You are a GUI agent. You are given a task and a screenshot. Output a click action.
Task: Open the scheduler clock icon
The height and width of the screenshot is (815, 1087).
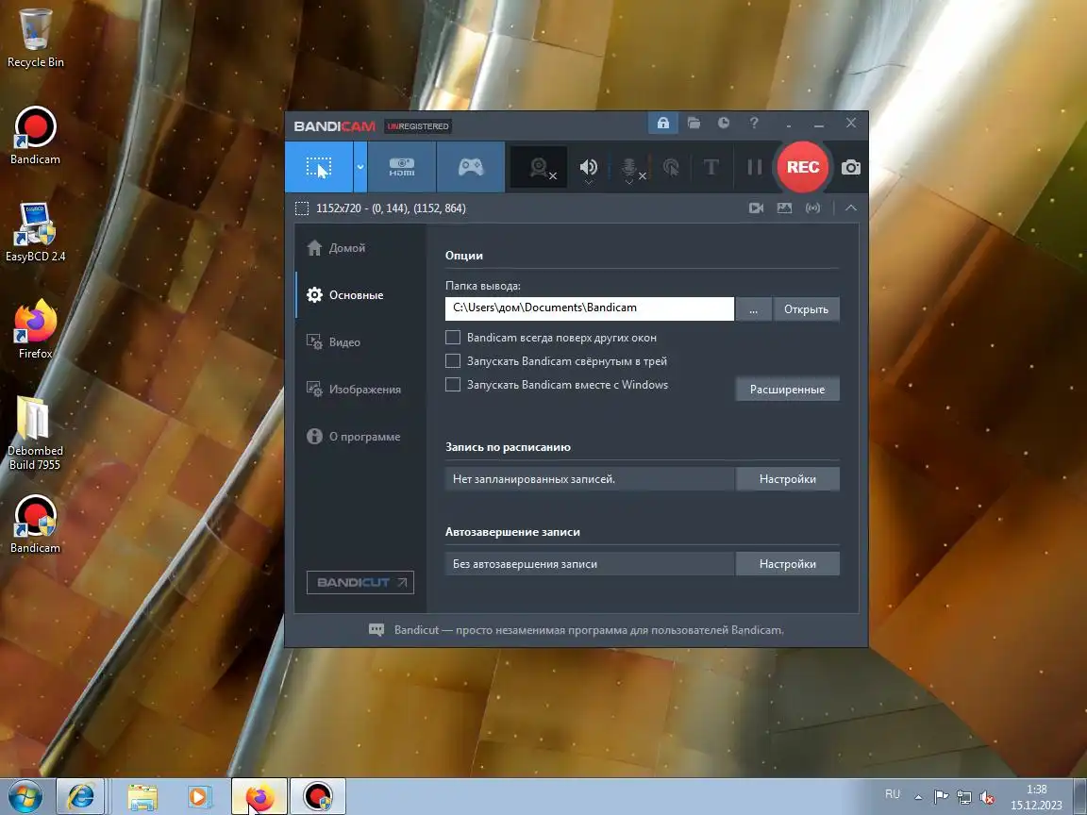tap(723, 124)
